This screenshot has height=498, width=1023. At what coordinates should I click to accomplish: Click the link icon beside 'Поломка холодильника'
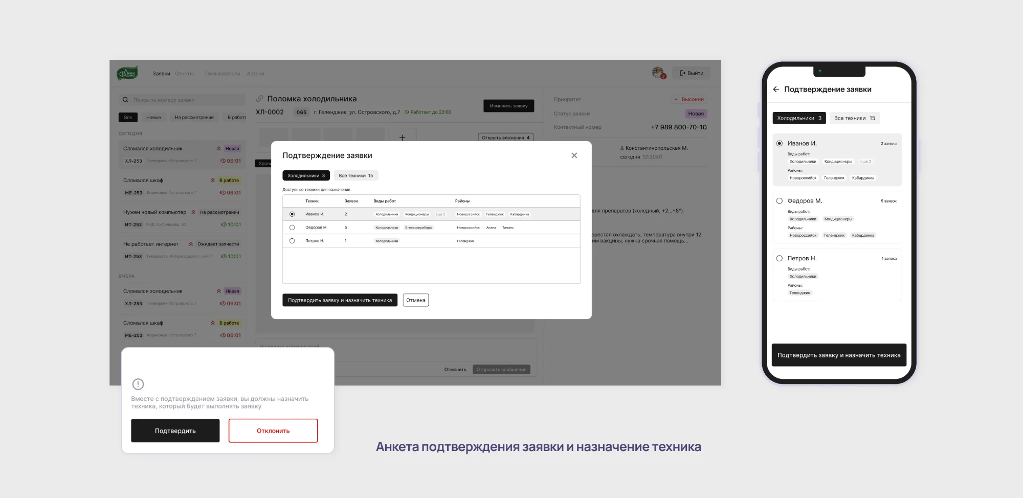pos(260,99)
